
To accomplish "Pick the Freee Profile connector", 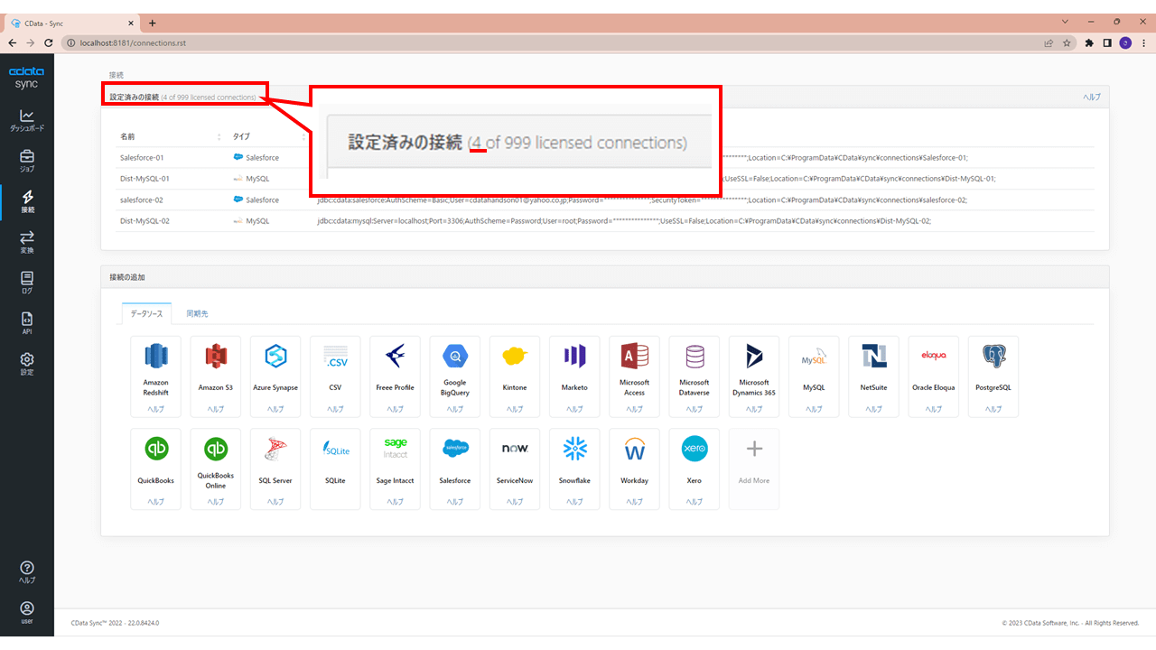I will coord(395,376).
